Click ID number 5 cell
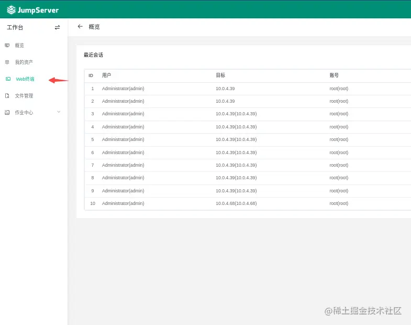 pos(93,139)
